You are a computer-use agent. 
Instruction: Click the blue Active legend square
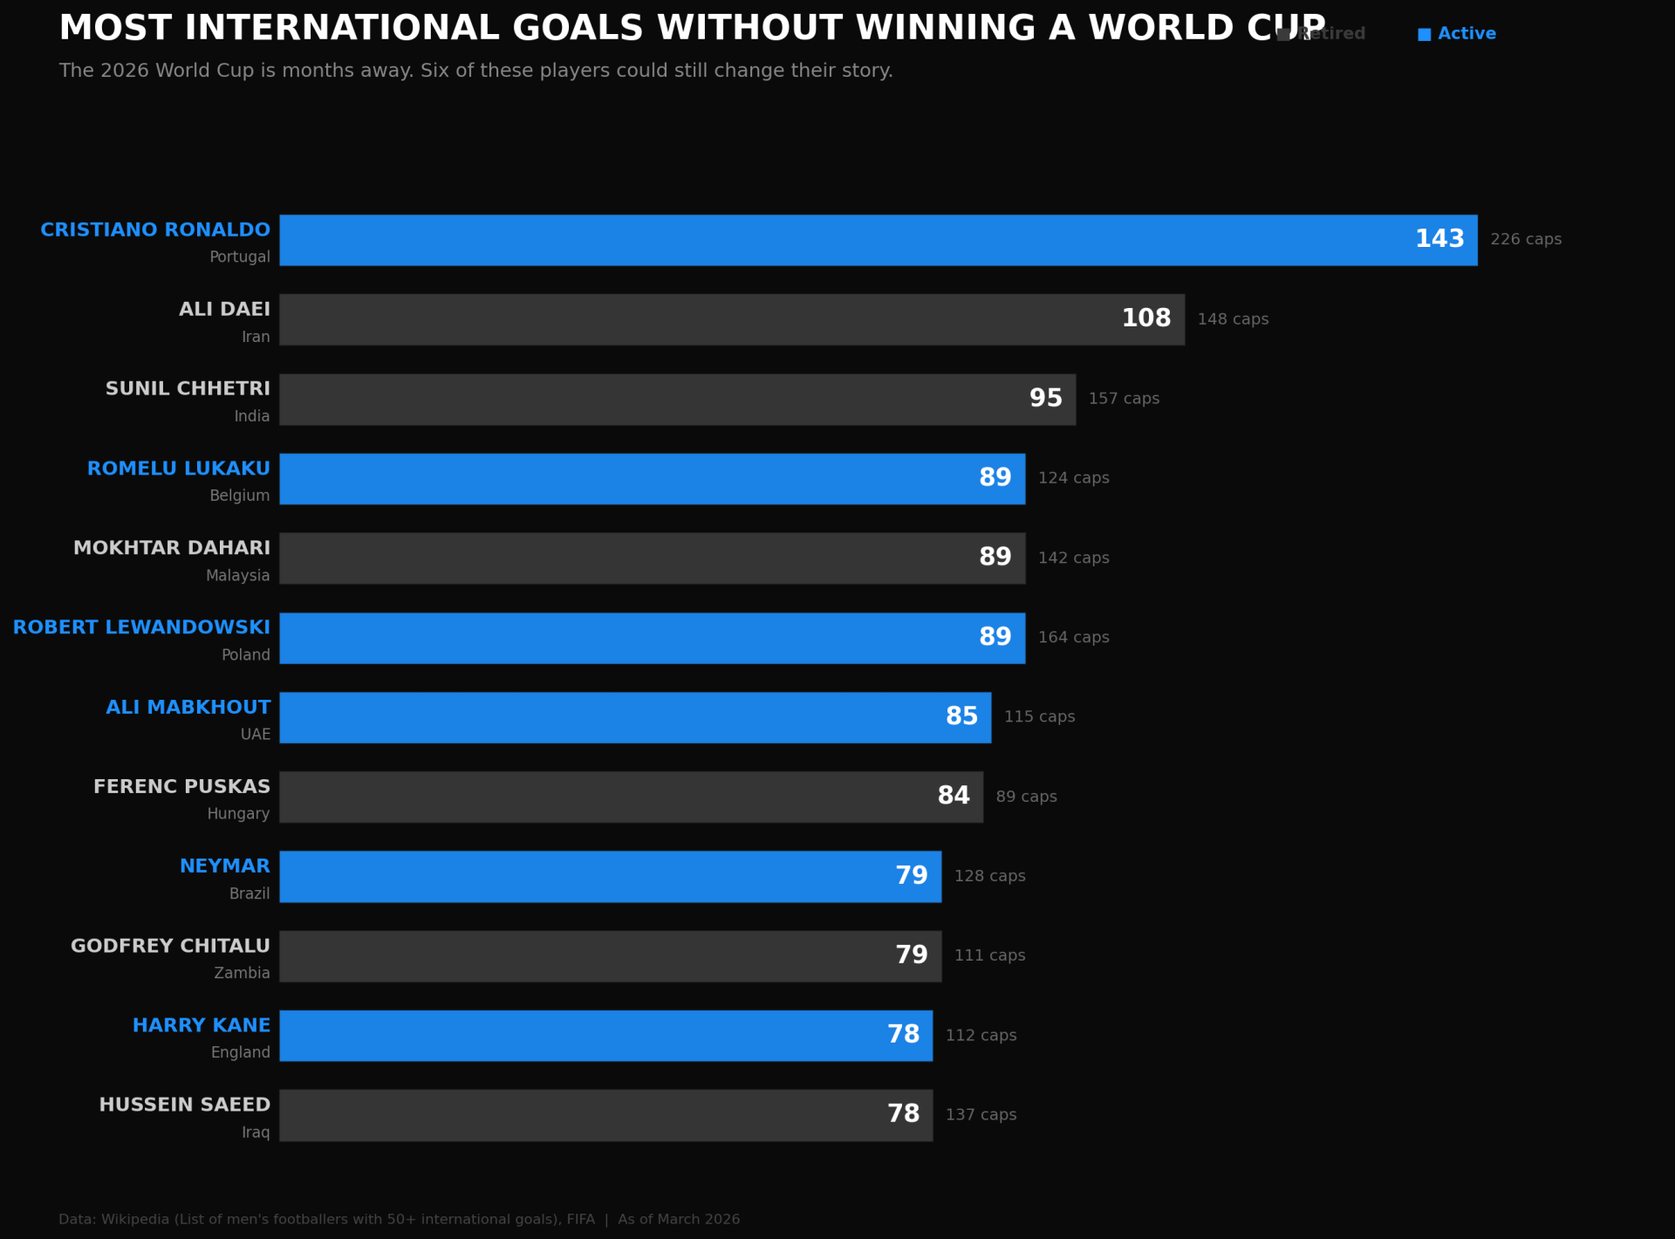pyautogui.click(x=1424, y=35)
